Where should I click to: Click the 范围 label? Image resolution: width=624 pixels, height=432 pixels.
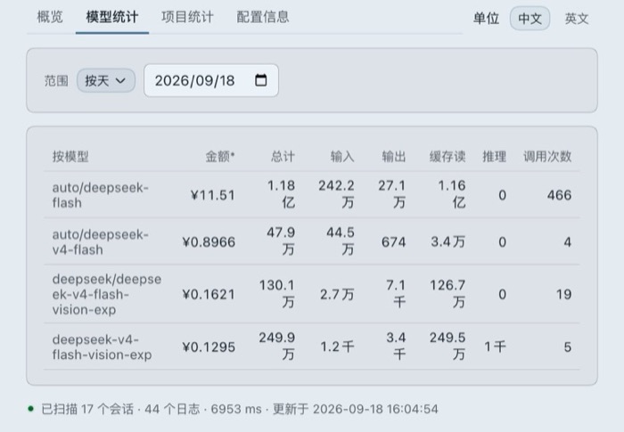point(56,81)
